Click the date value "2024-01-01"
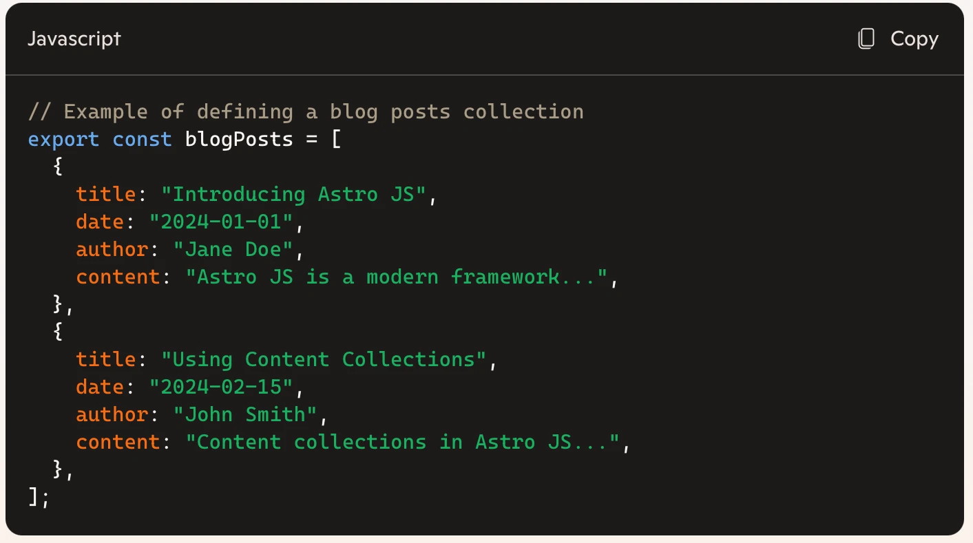 [220, 222]
